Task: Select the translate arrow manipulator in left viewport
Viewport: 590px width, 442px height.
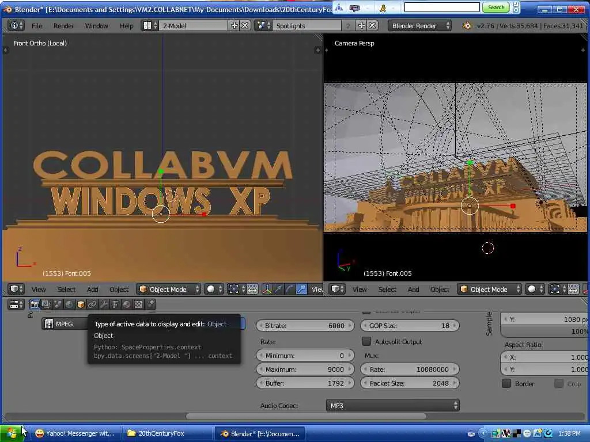Action: click(x=278, y=289)
